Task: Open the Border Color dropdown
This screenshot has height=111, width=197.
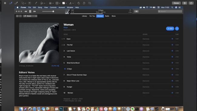Action: click(58, 3)
